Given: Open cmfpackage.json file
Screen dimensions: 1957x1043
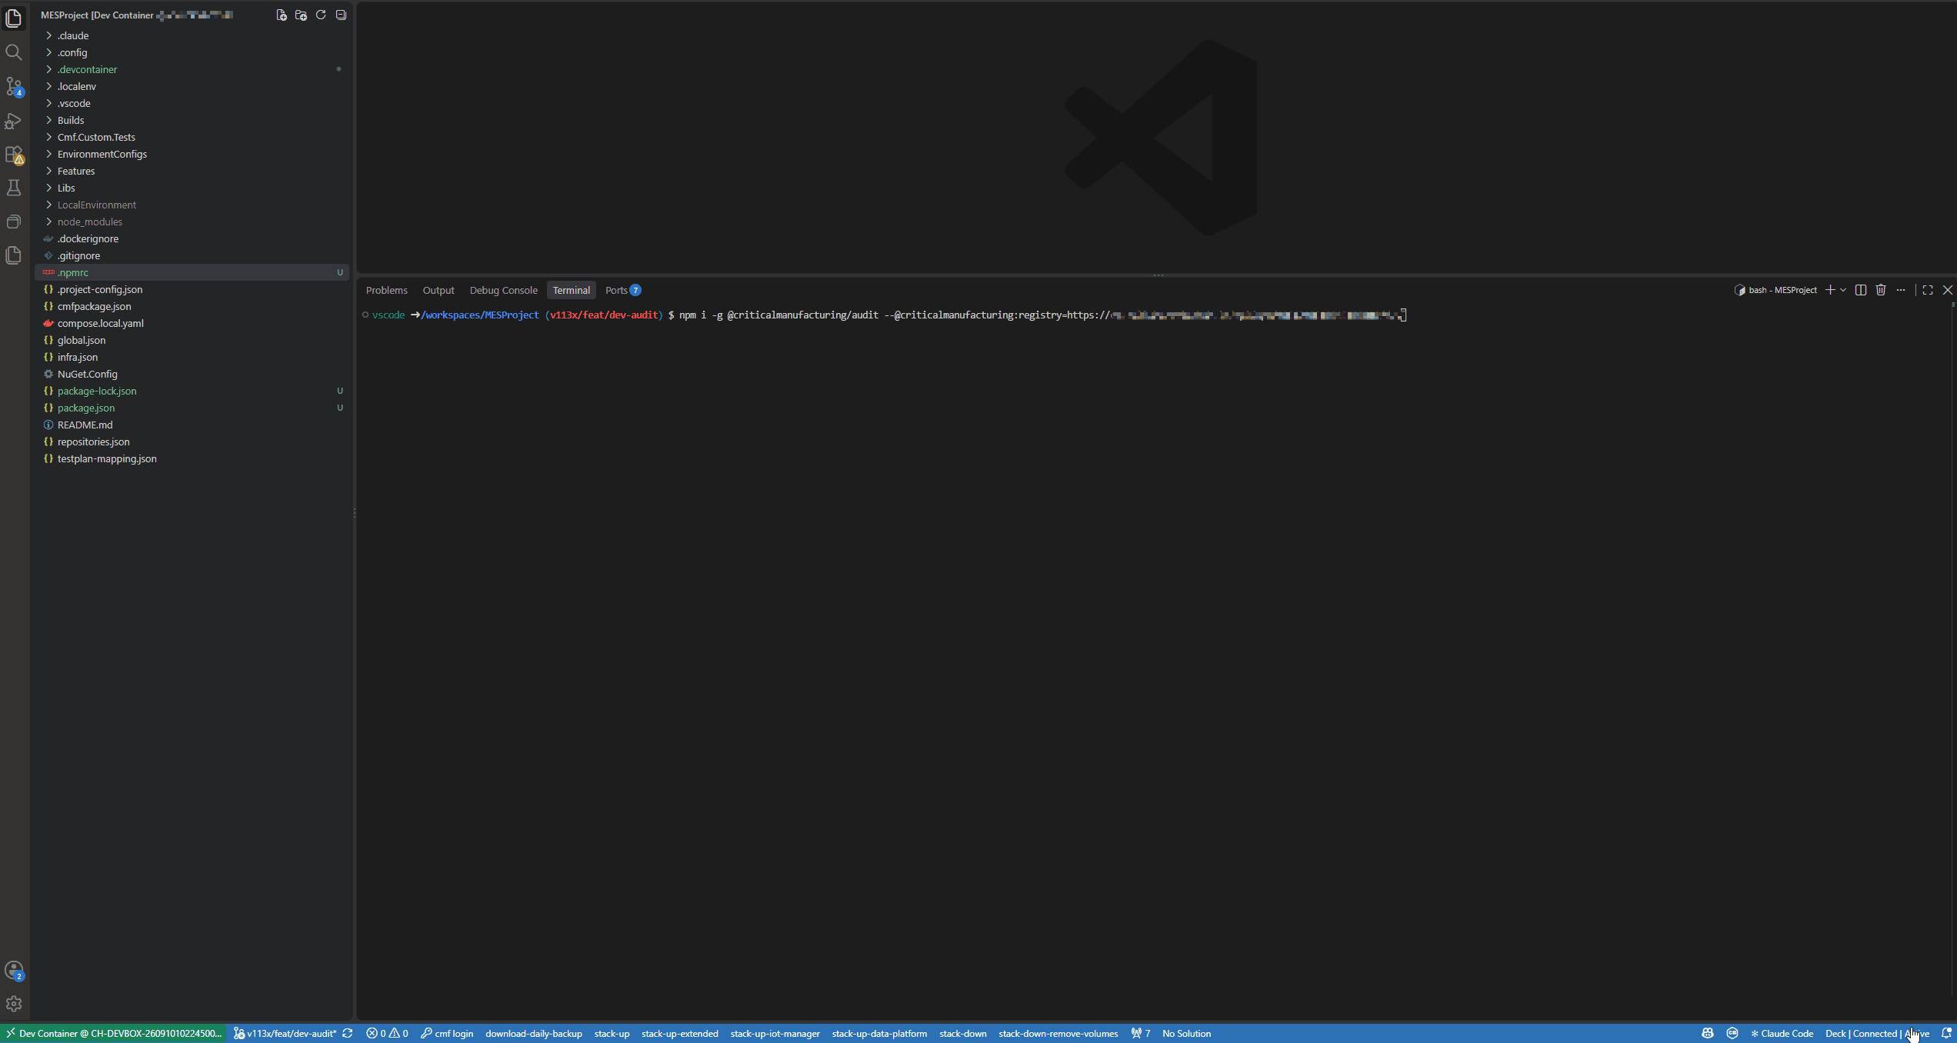Looking at the screenshot, I should (x=192, y=306).
